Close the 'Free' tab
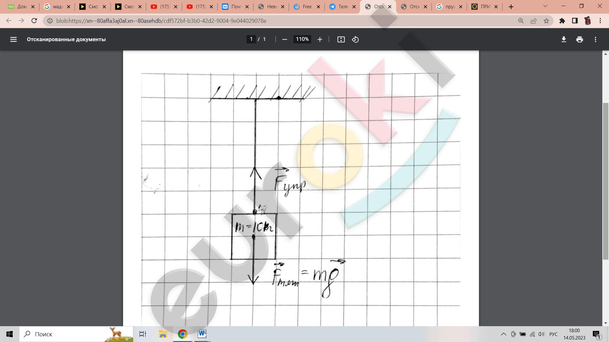This screenshot has width=609, height=342. pyautogui.click(x=318, y=7)
